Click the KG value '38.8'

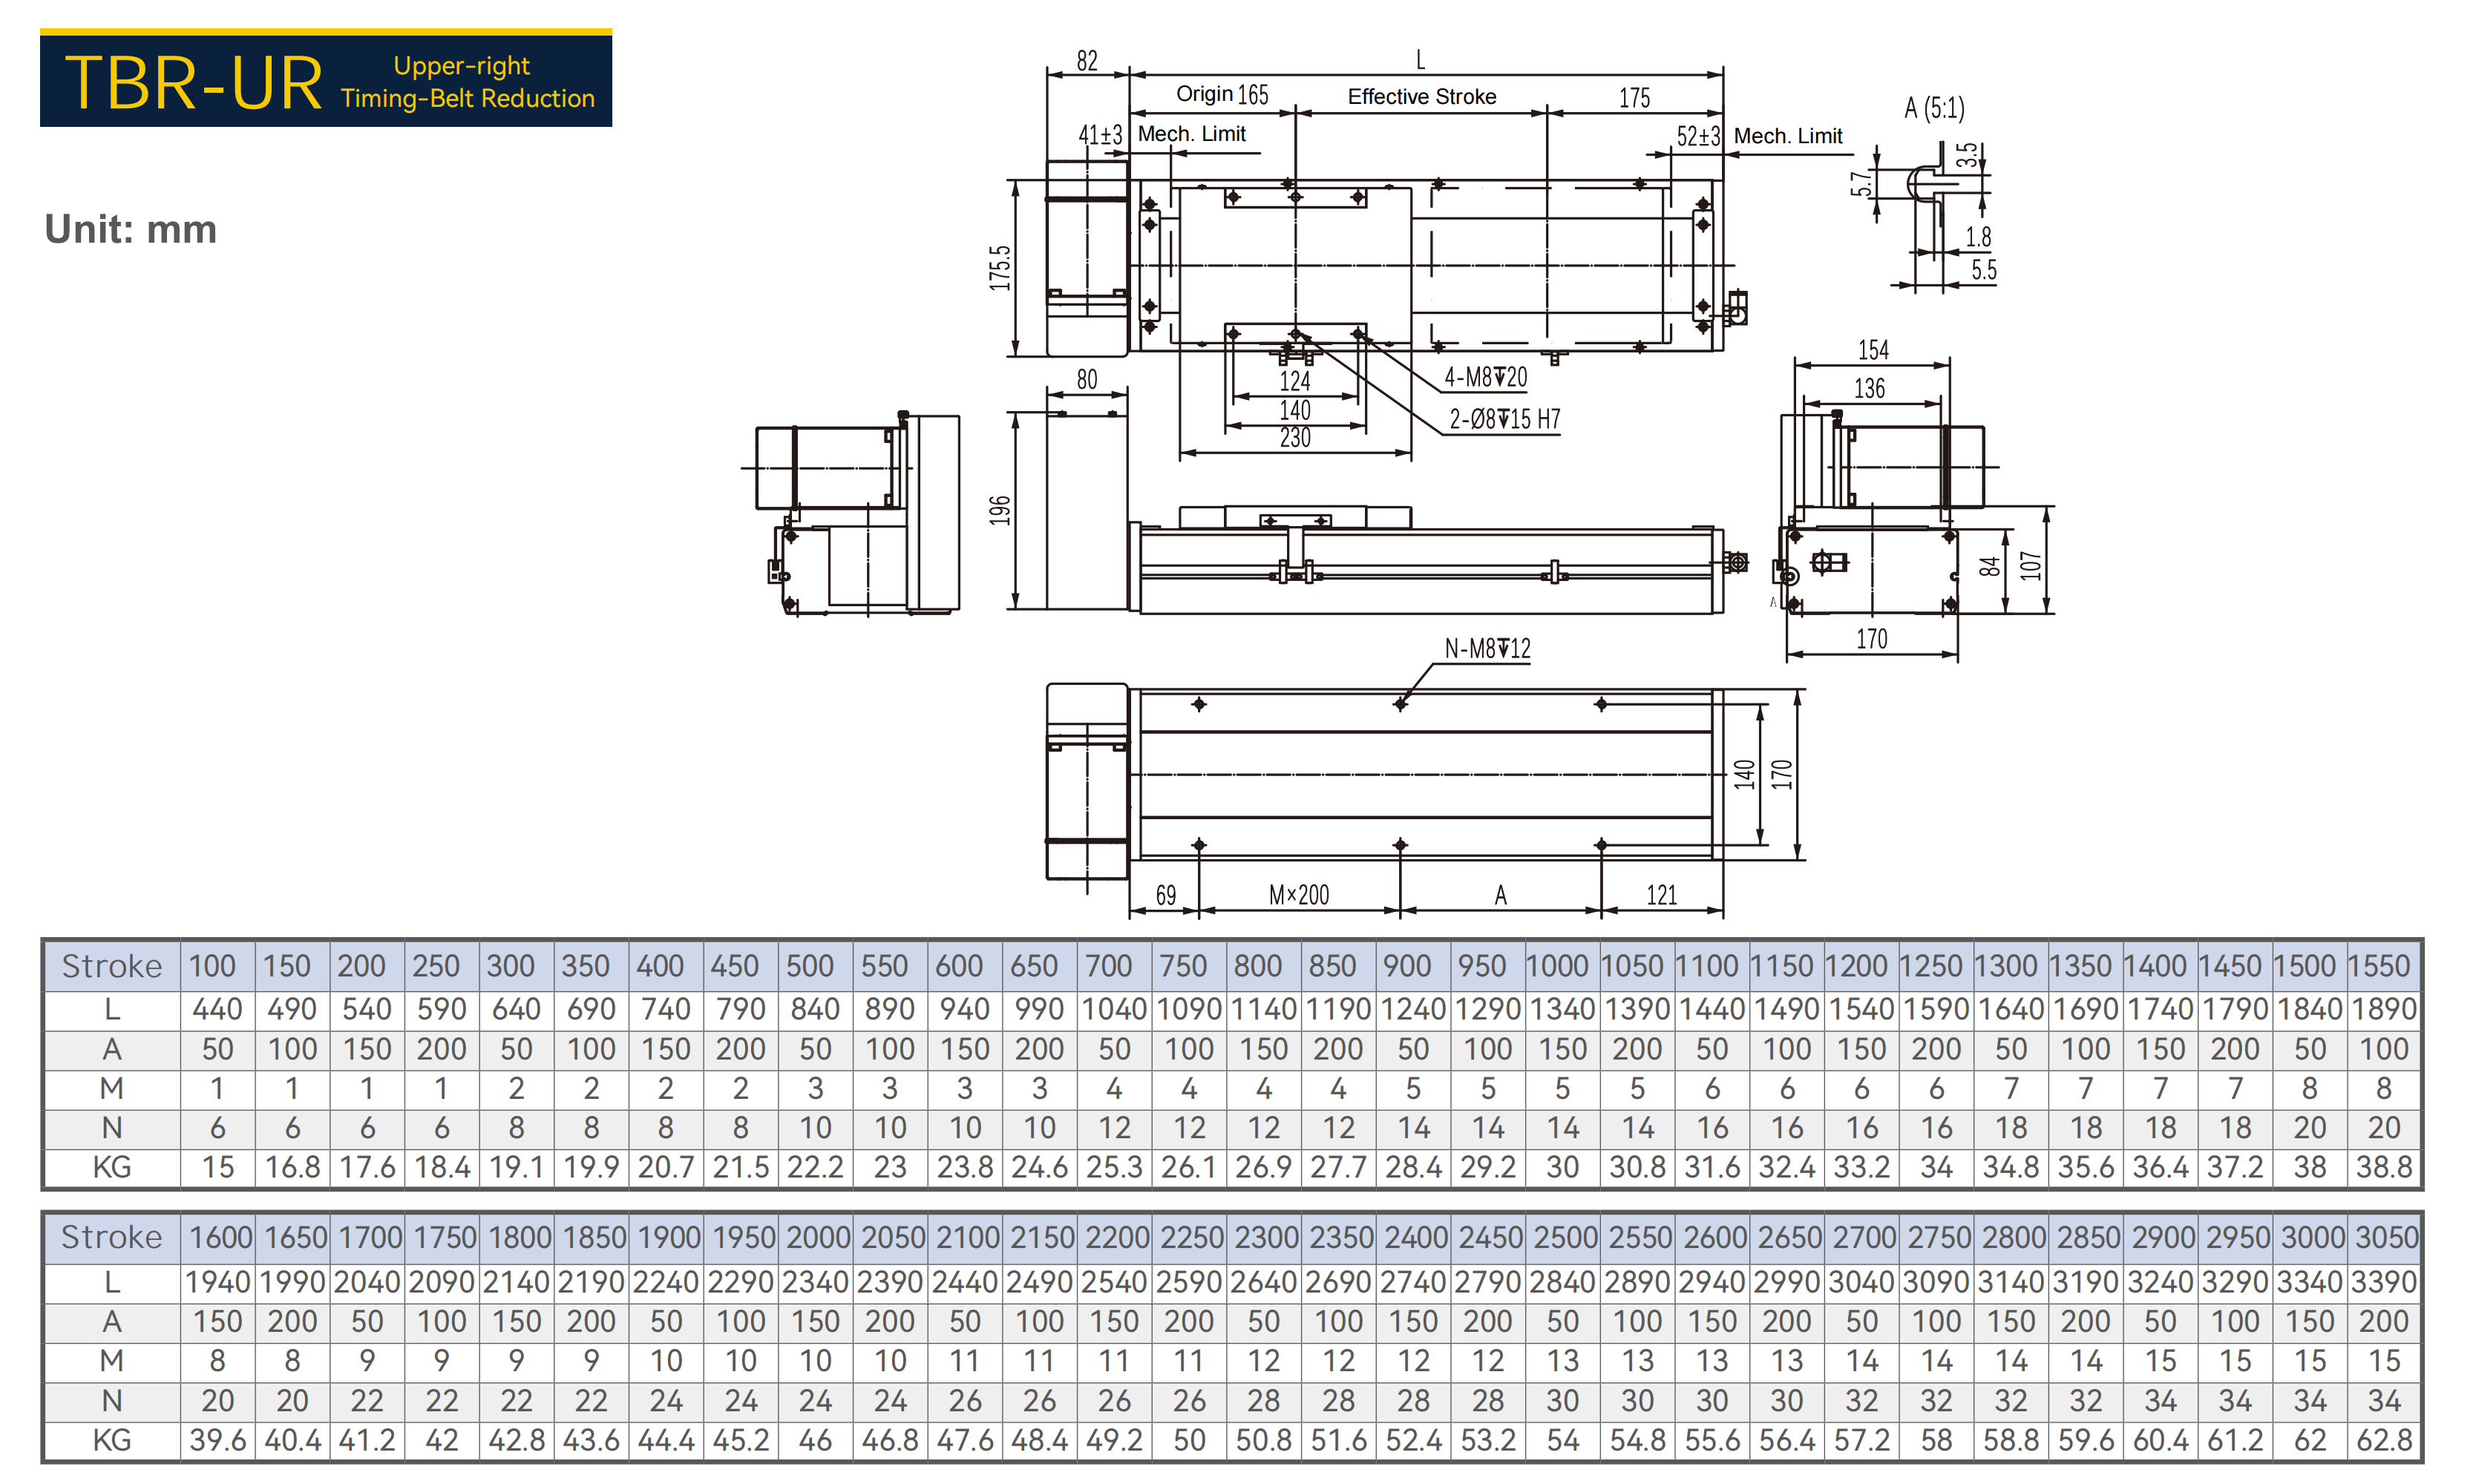(x=2384, y=1167)
